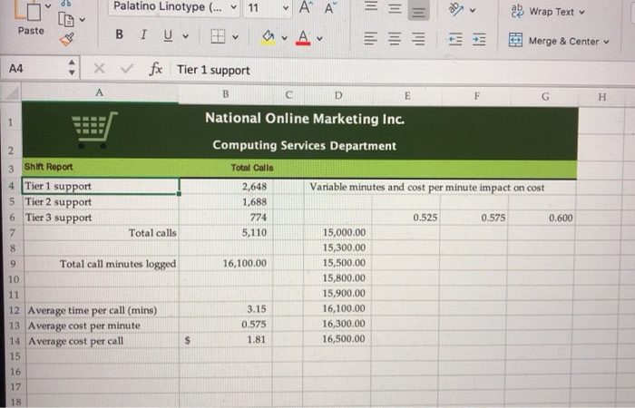Toggle Italic formatting
635x408 pixels.
[143, 34]
